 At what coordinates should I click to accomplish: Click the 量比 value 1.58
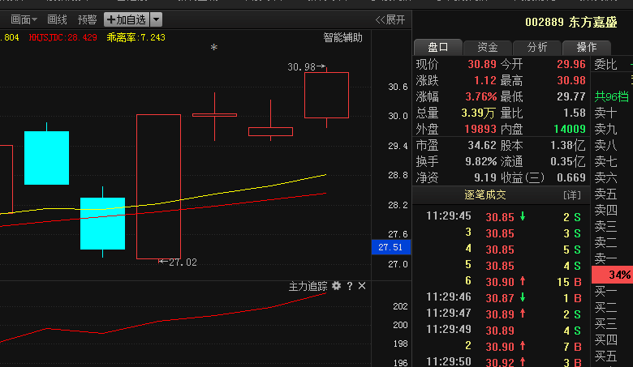tap(574, 113)
